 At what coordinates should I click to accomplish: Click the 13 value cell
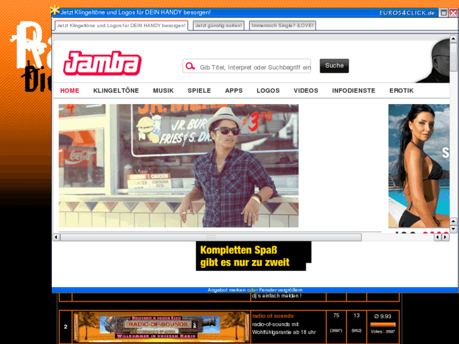point(356,316)
